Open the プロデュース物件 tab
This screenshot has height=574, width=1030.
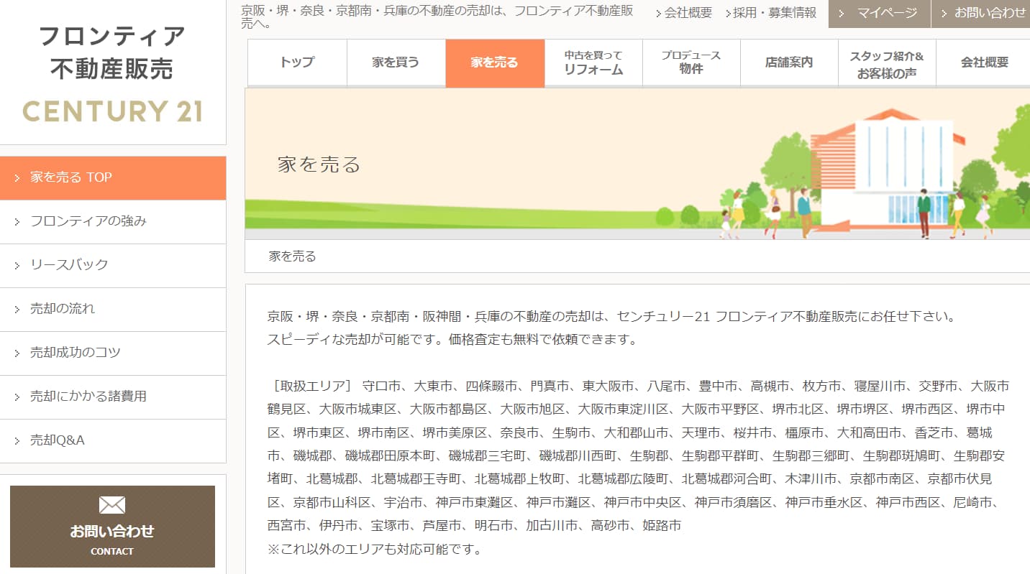tap(691, 63)
